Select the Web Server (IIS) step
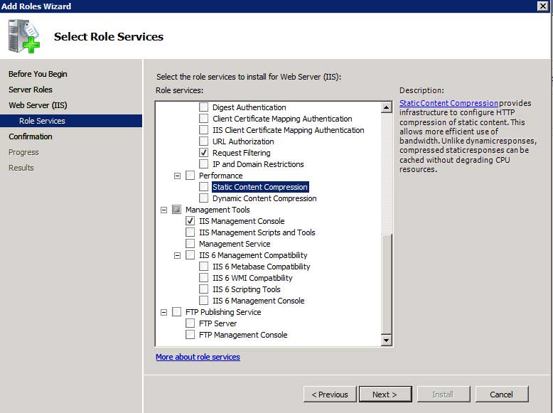The image size is (553, 413). coord(38,105)
